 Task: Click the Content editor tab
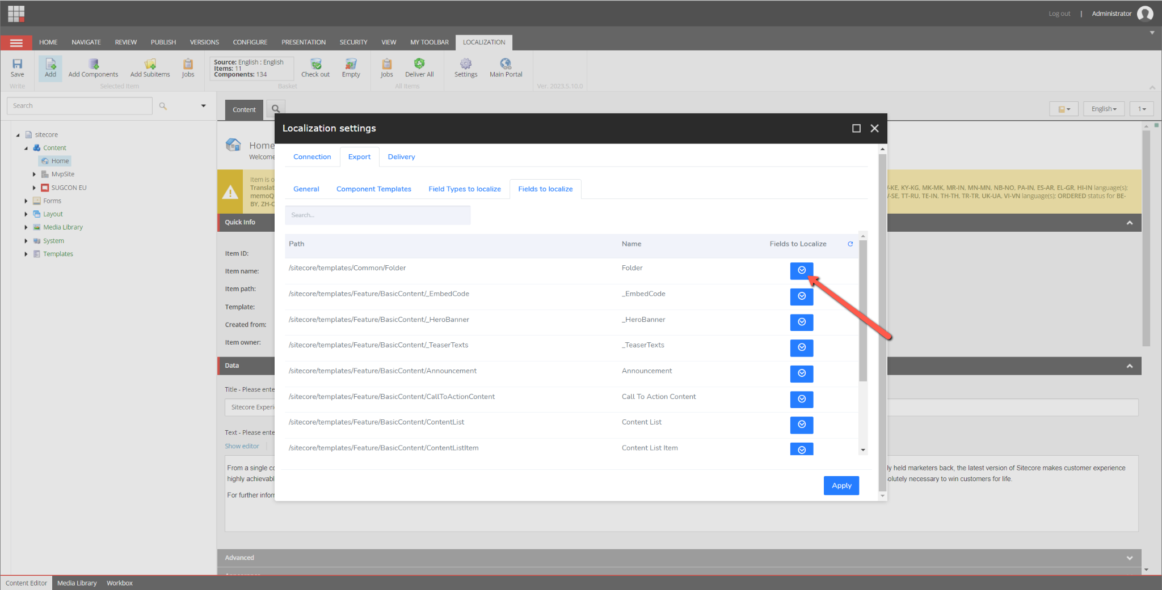tap(244, 110)
